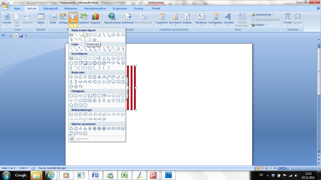Click Nytt lerret at menu bottom
The height and width of the screenshot is (180, 321).
pos(82,139)
